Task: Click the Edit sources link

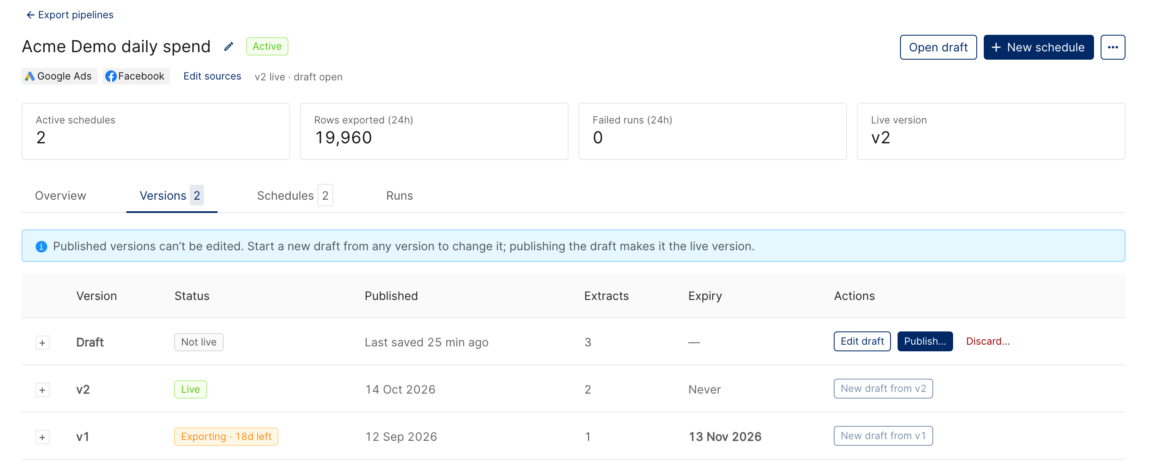Action: point(212,76)
